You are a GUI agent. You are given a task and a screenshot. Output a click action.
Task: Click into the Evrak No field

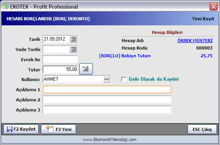click(x=60, y=60)
